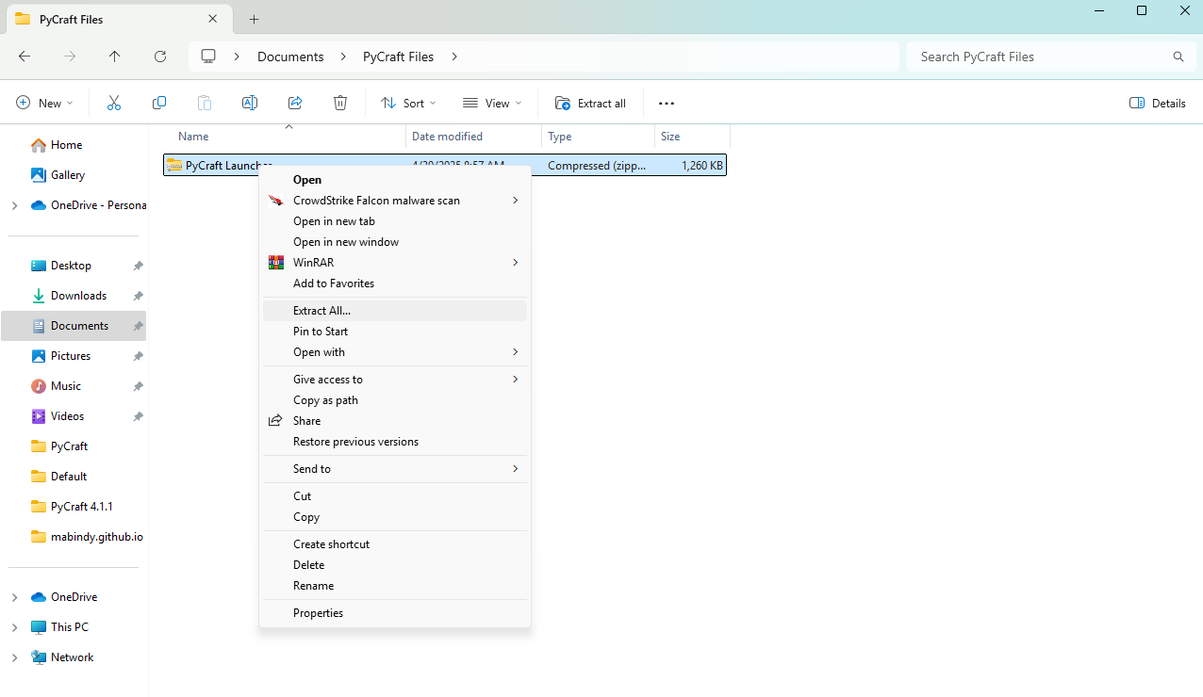The image size is (1203, 697).
Task: Unpin Pictures using its pin icon
Action: (138, 356)
